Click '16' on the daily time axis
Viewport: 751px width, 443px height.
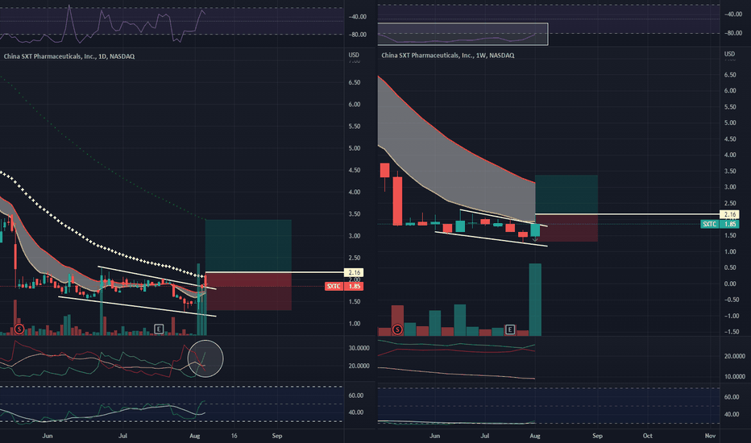(234, 436)
